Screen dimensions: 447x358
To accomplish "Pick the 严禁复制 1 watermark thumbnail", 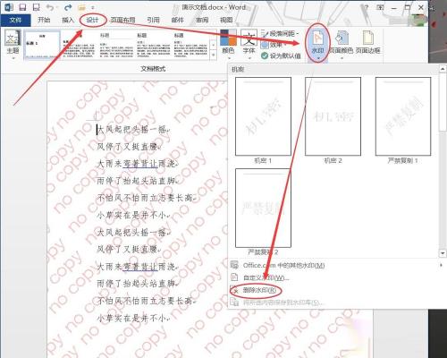I will (403, 116).
